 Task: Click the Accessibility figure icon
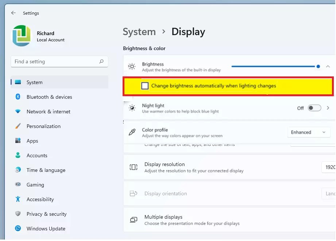click(18, 199)
